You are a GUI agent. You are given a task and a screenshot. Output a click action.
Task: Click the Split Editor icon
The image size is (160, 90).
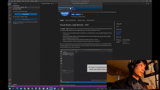click(x=148, y=3)
